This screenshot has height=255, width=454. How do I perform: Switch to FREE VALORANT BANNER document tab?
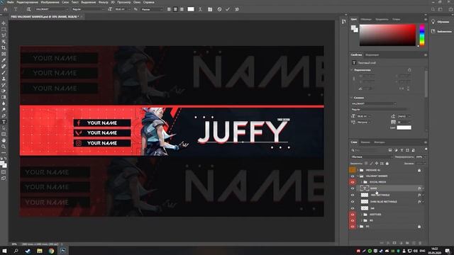tap(45, 17)
